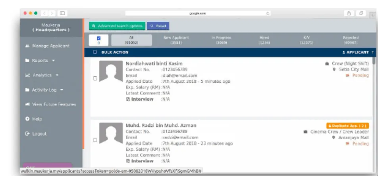Click calendar icon by Nordiahwati's Interview
The width and height of the screenshot is (378, 176).
[128, 99]
